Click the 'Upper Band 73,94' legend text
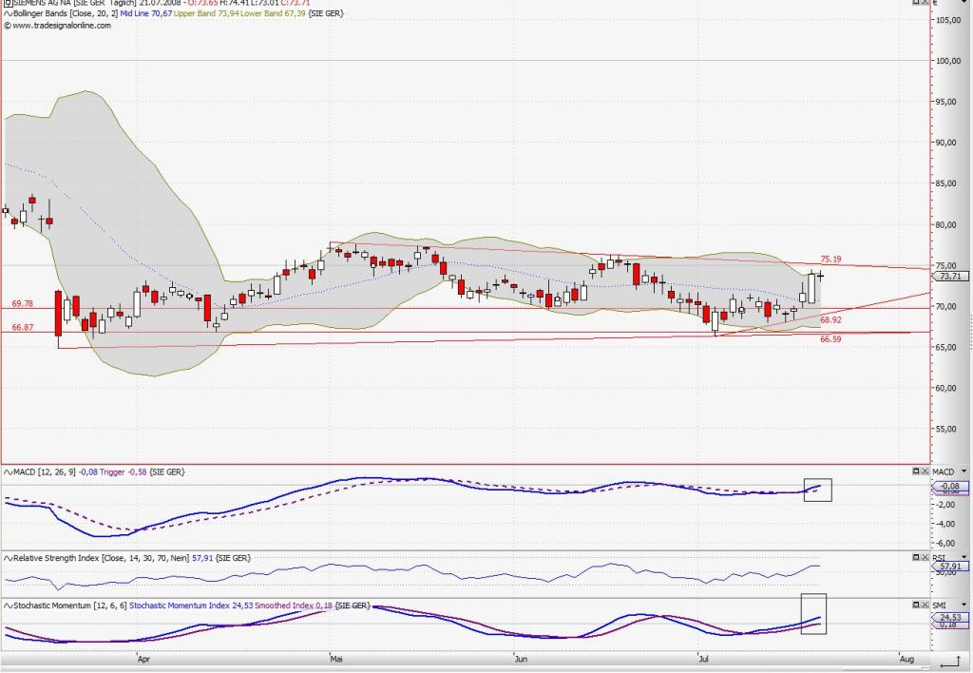This screenshot has height=673, width=973. pos(206,13)
